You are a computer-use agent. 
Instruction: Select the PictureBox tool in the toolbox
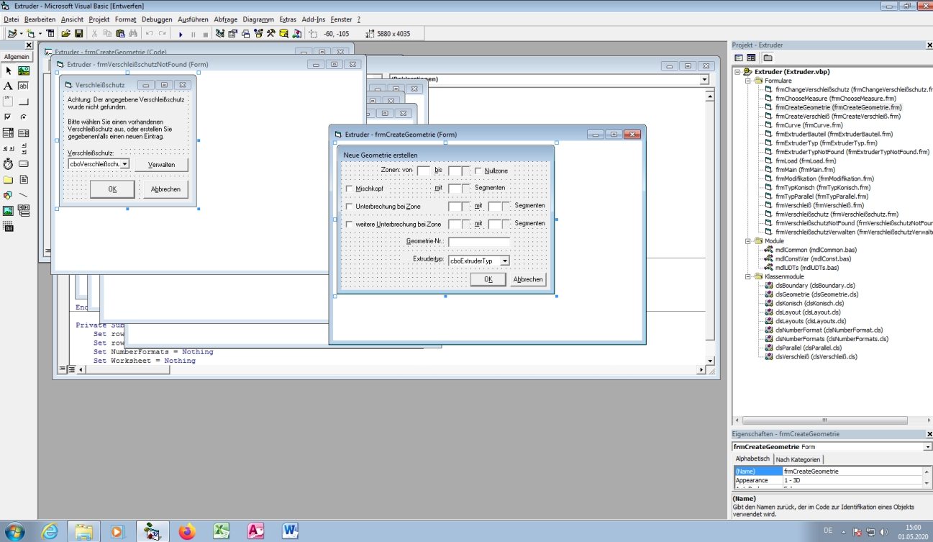[x=24, y=71]
